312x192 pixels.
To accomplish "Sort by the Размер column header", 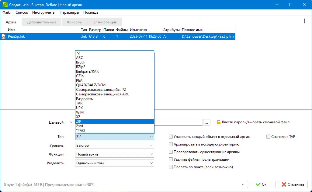I will 95,30.
